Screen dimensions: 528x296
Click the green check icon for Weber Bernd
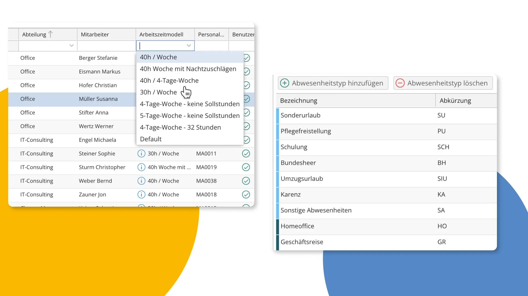246,181
